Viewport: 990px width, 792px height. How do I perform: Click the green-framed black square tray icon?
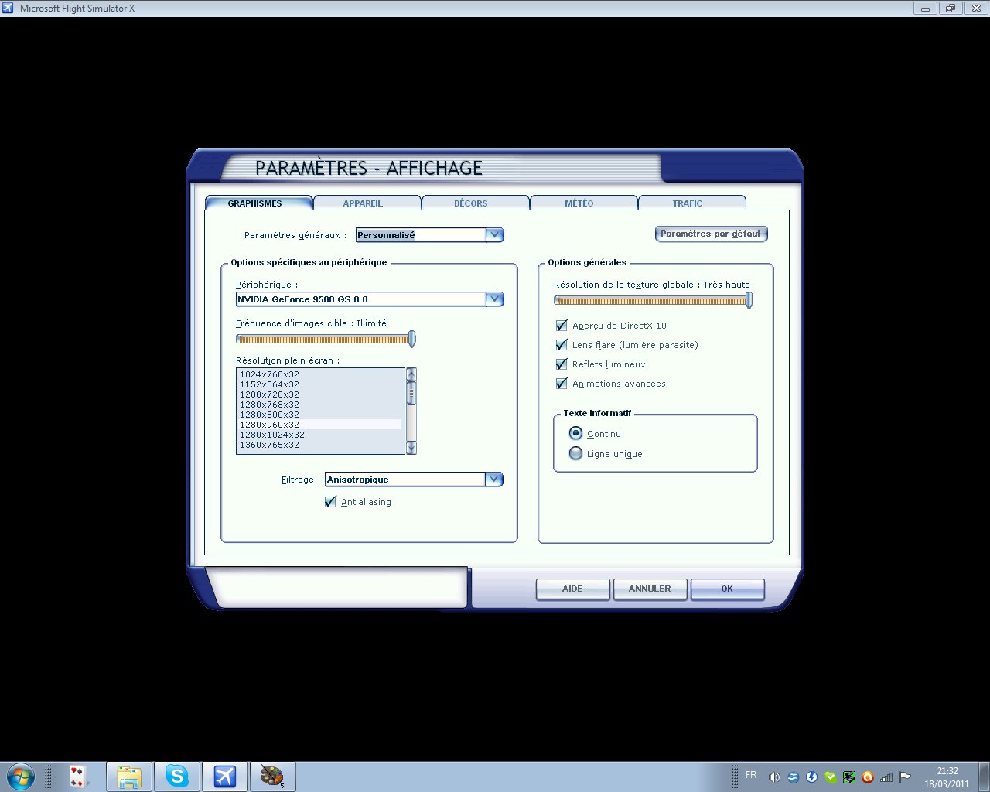click(x=848, y=777)
